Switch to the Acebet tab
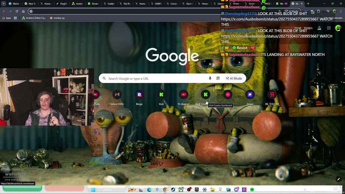 coord(77,4)
